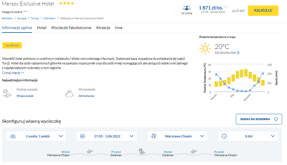Click the info icon beside the price
The image size is (287, 165).
pos(226,7)
